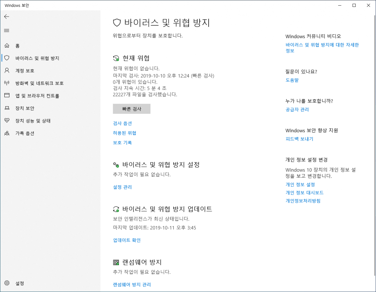Viewport: 376px width, 292px height.
Task: Click 피드백 보내기 link
Action: tap(299, 139)
